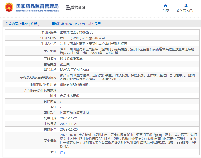Click the document icon before 境内医疗器械

pos(7,24)
